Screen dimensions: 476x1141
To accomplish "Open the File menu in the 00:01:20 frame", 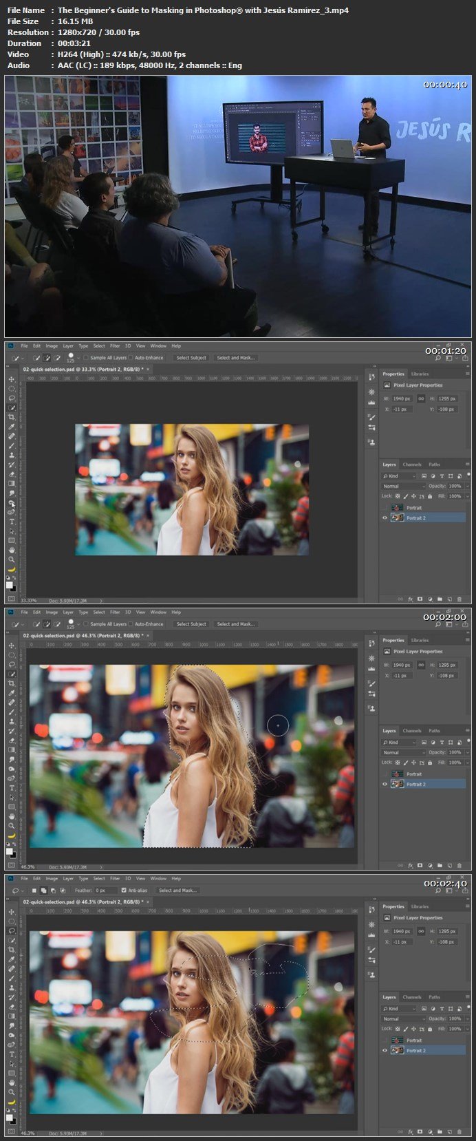I will 24,345.
